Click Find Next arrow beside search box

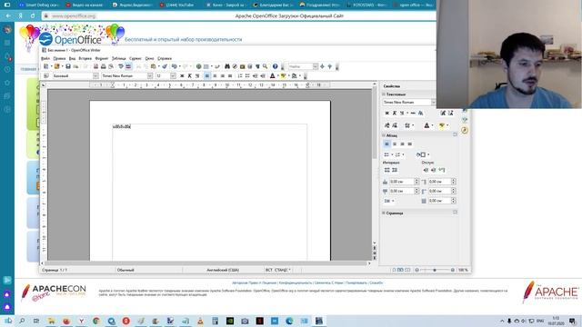pyautogui.click(x=322, y=66)
